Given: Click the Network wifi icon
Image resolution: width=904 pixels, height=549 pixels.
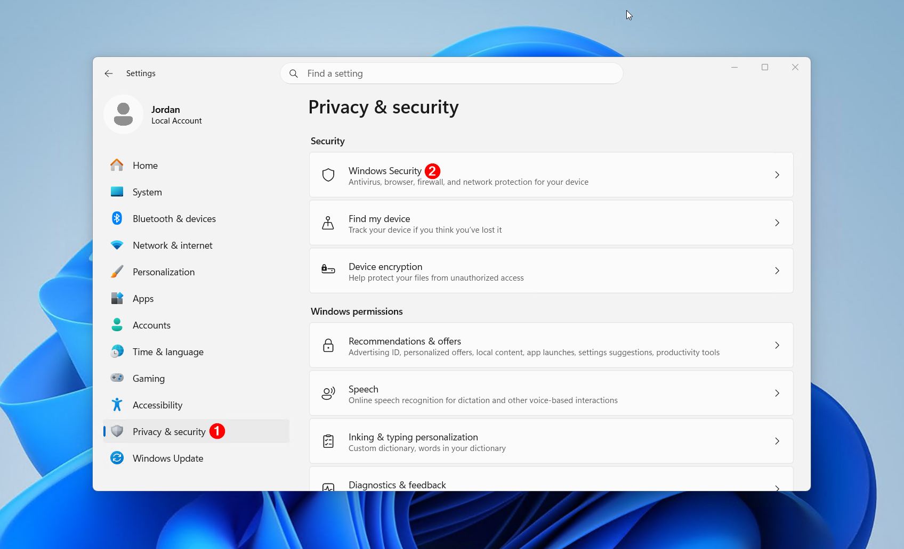Looking at the screenshot, I should click(117, 245).
